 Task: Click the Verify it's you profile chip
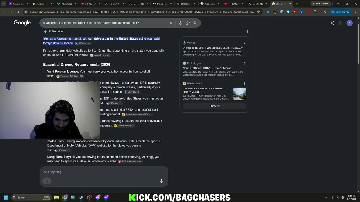pyautogui.click(x=340, y=12)
